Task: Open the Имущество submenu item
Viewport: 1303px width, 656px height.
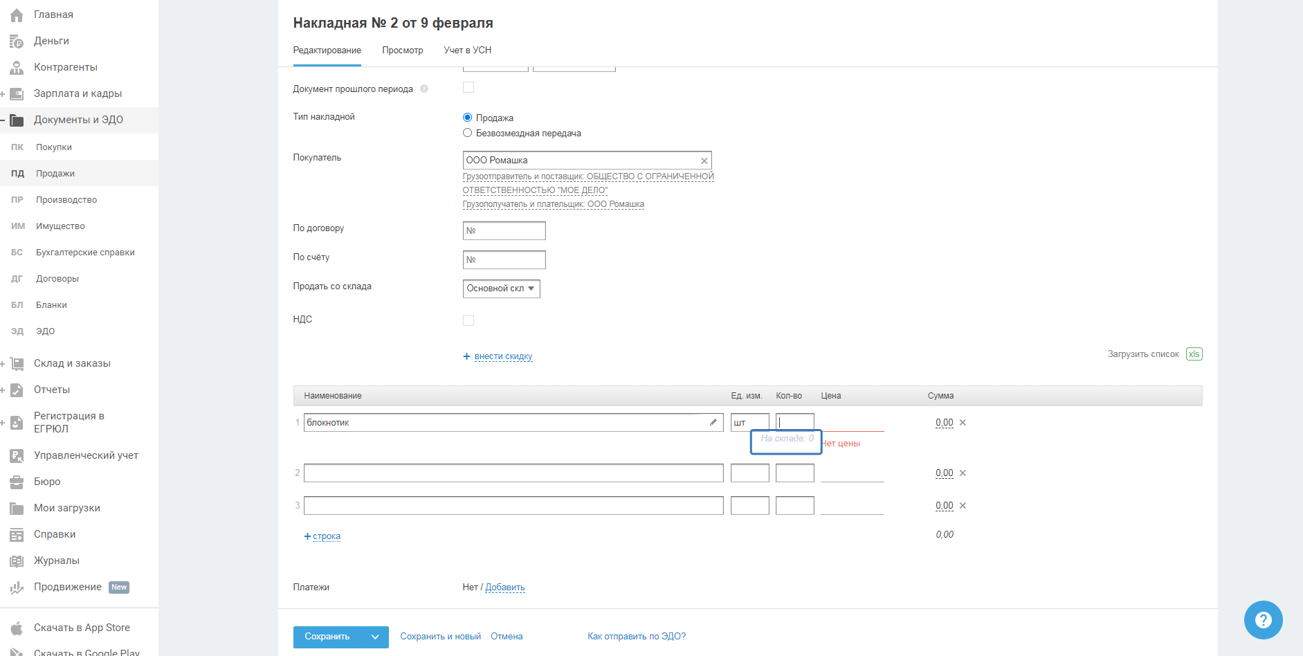Action: pos(79,226)
